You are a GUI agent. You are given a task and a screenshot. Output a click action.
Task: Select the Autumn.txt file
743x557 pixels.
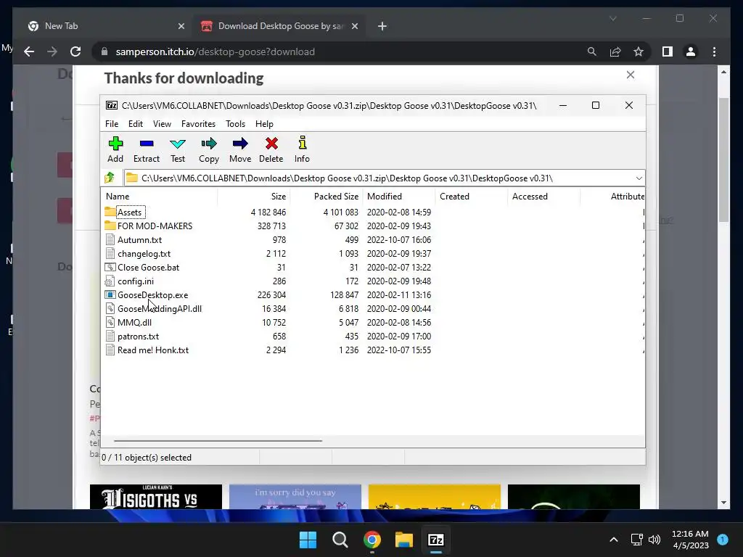coord(134,239)
